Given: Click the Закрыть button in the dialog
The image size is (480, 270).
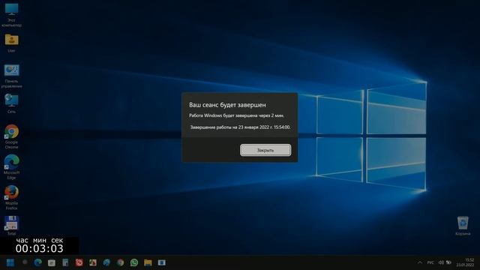Looking at the screenshot, I should pos(265,150).
